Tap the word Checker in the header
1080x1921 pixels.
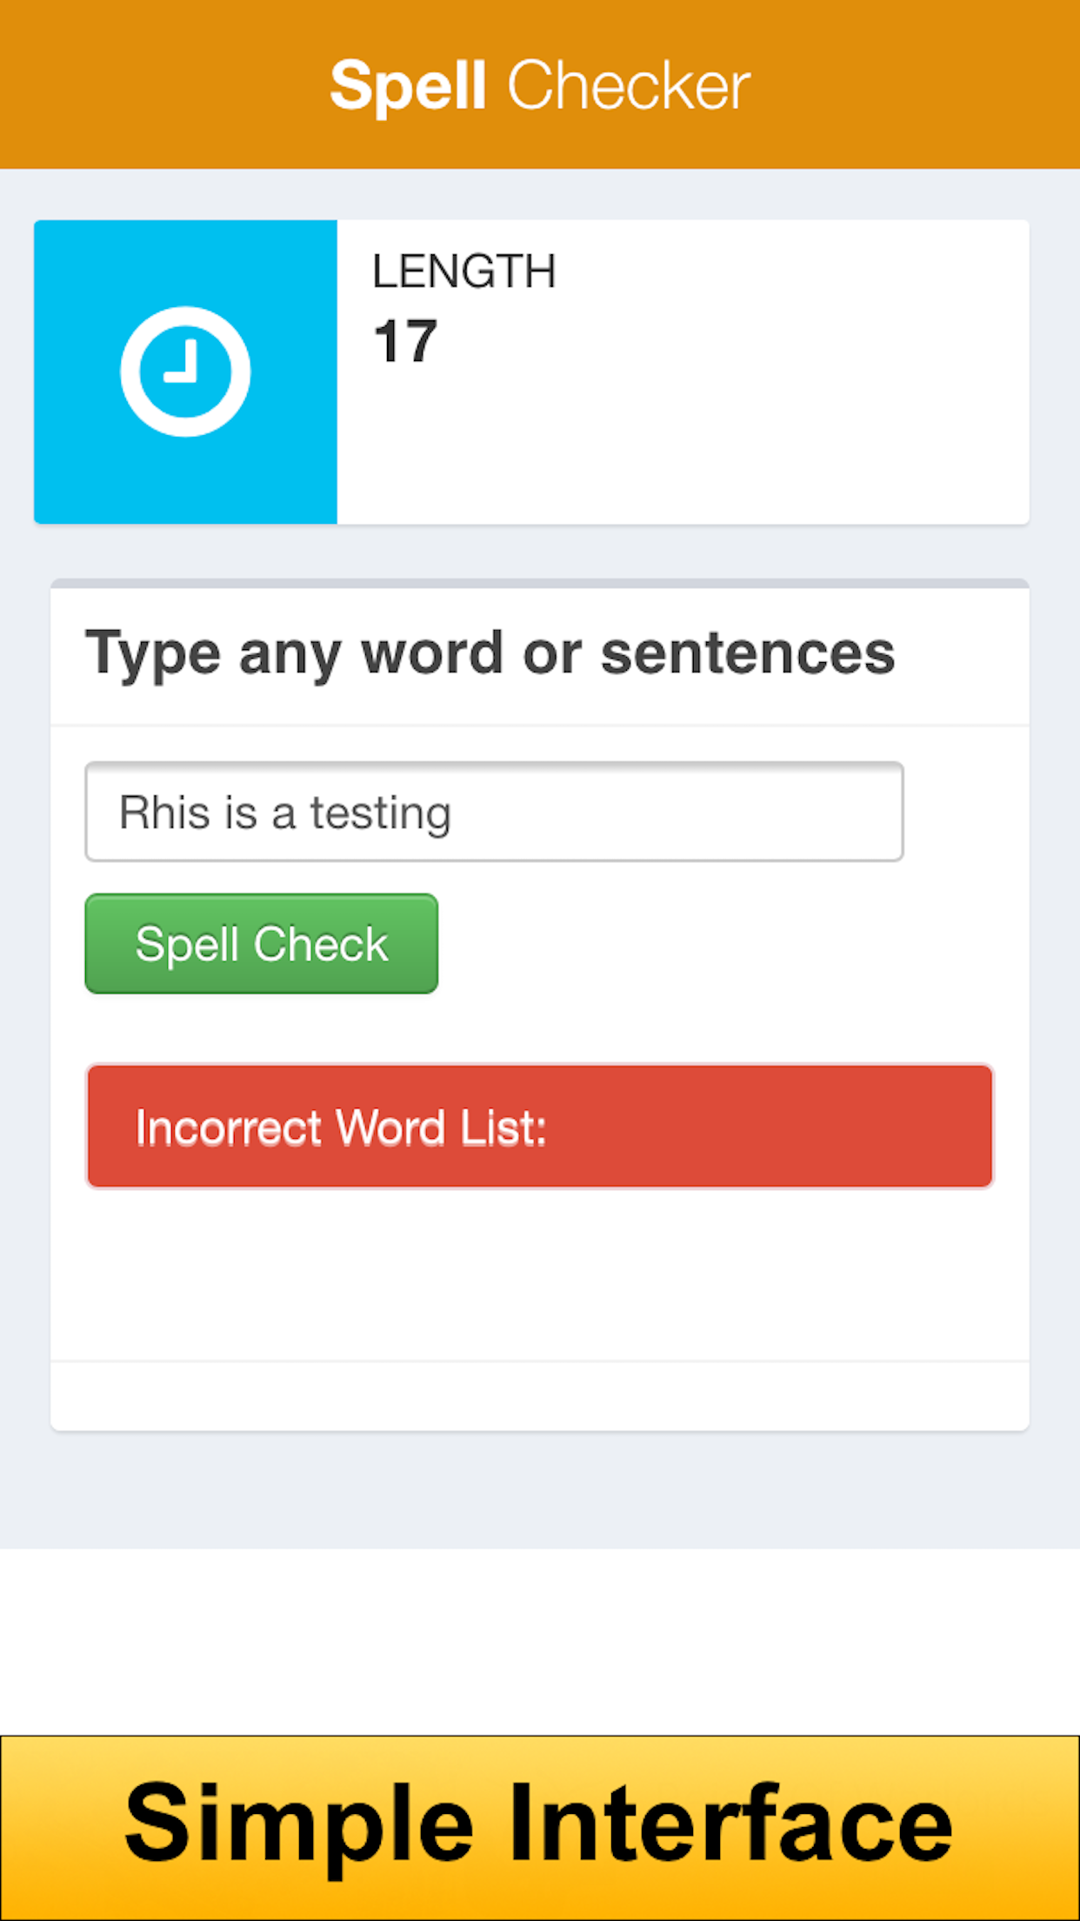629,86
